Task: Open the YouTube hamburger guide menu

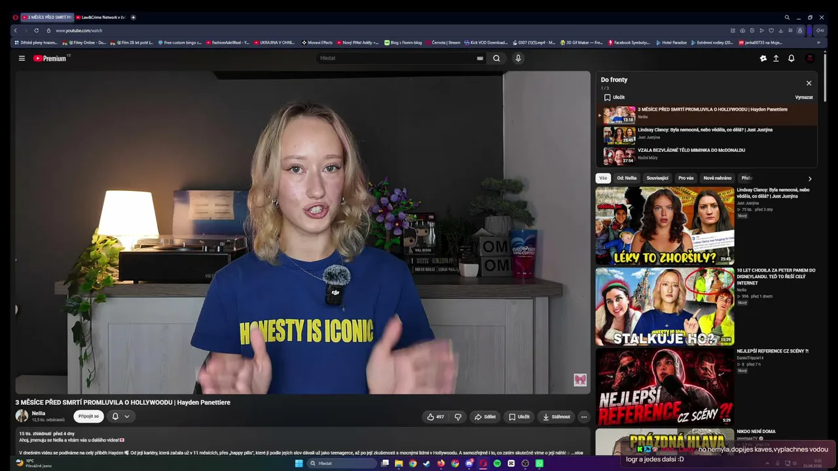Action: [x=22, y=58]
